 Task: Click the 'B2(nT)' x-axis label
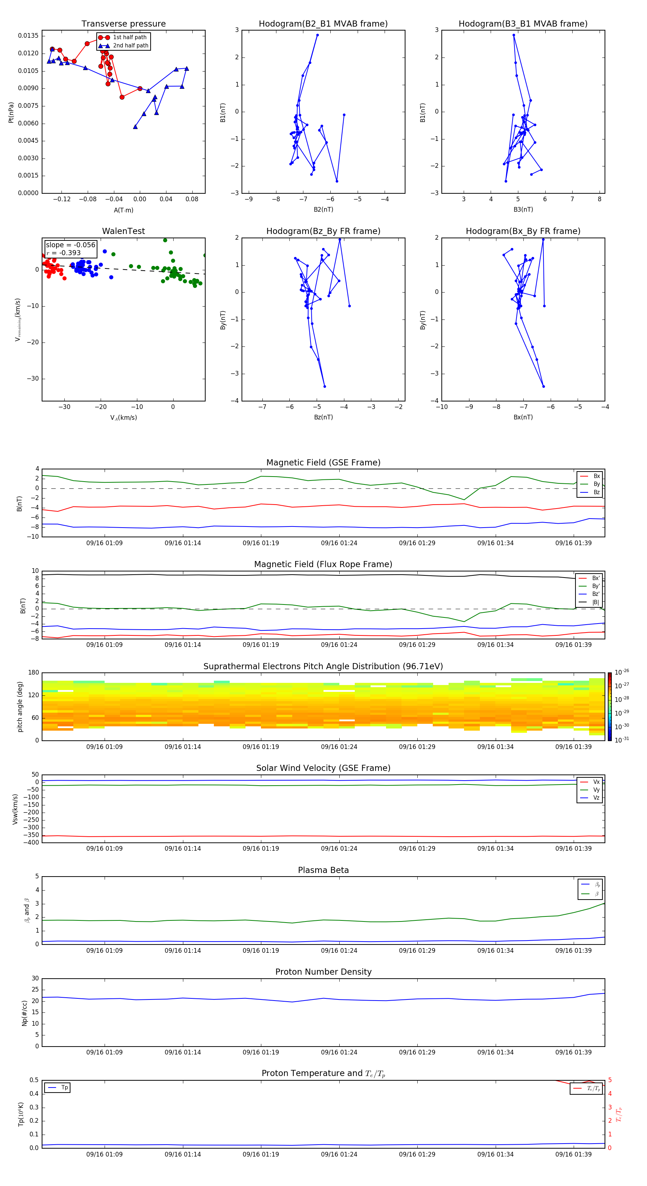click(x=323, y=210)
